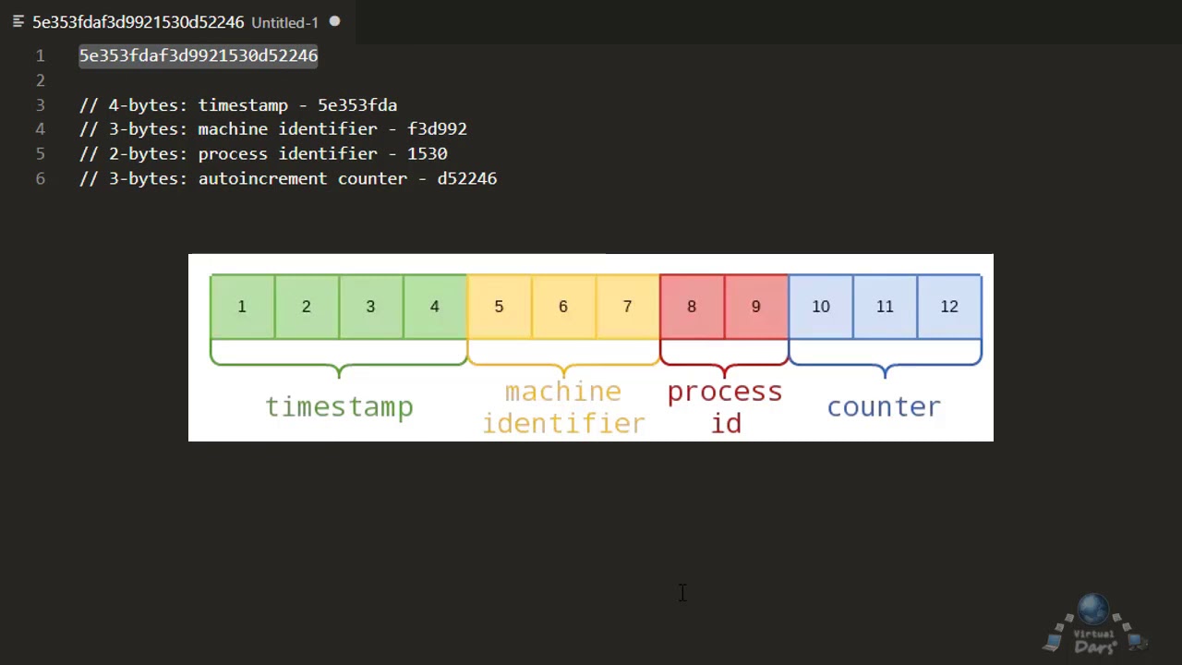Click yellow byte cell 6 in the diagram
This screenshot has width=1182, height=665.
(x=563, y=307)
